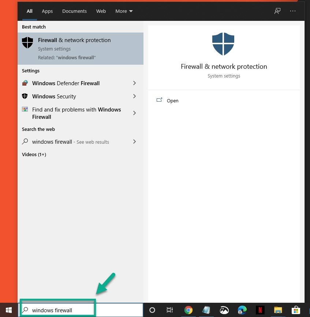Open the round black-and-white app icon on the taskbar

pyautogui.click(x=224, y=310)
